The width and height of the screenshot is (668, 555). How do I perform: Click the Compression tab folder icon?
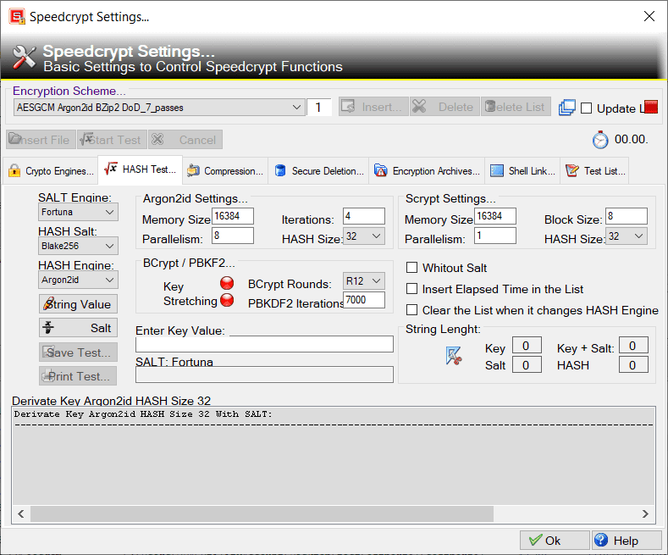[x=193, y=170]
